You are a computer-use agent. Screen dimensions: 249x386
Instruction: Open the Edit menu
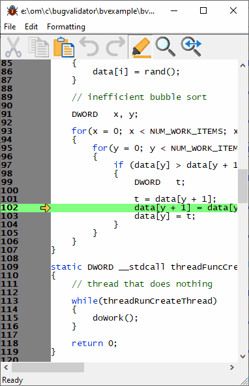[31, 27]
